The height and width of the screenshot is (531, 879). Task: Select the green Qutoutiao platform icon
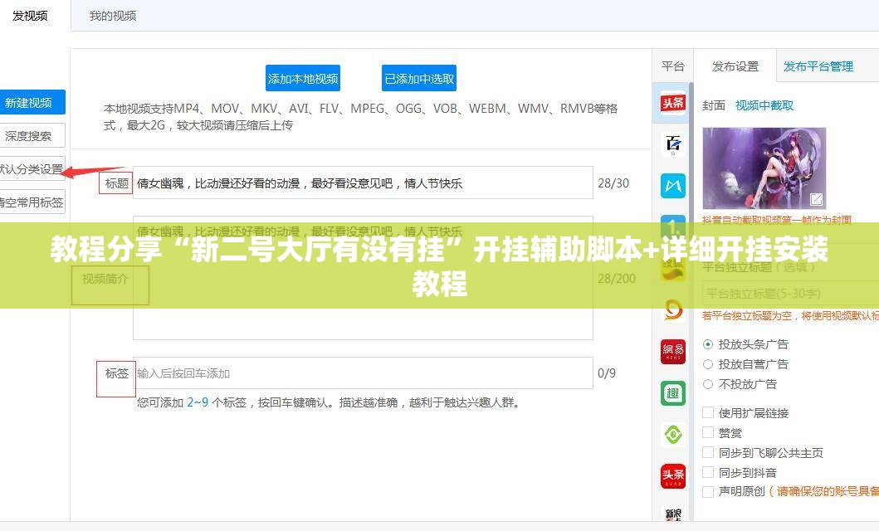point(672,392)
